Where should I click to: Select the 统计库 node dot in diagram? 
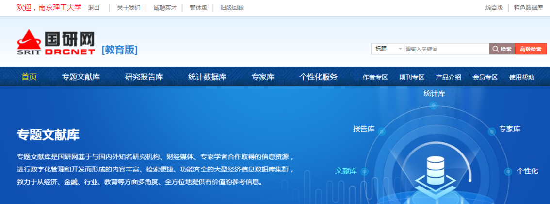(x=434, y=105)
